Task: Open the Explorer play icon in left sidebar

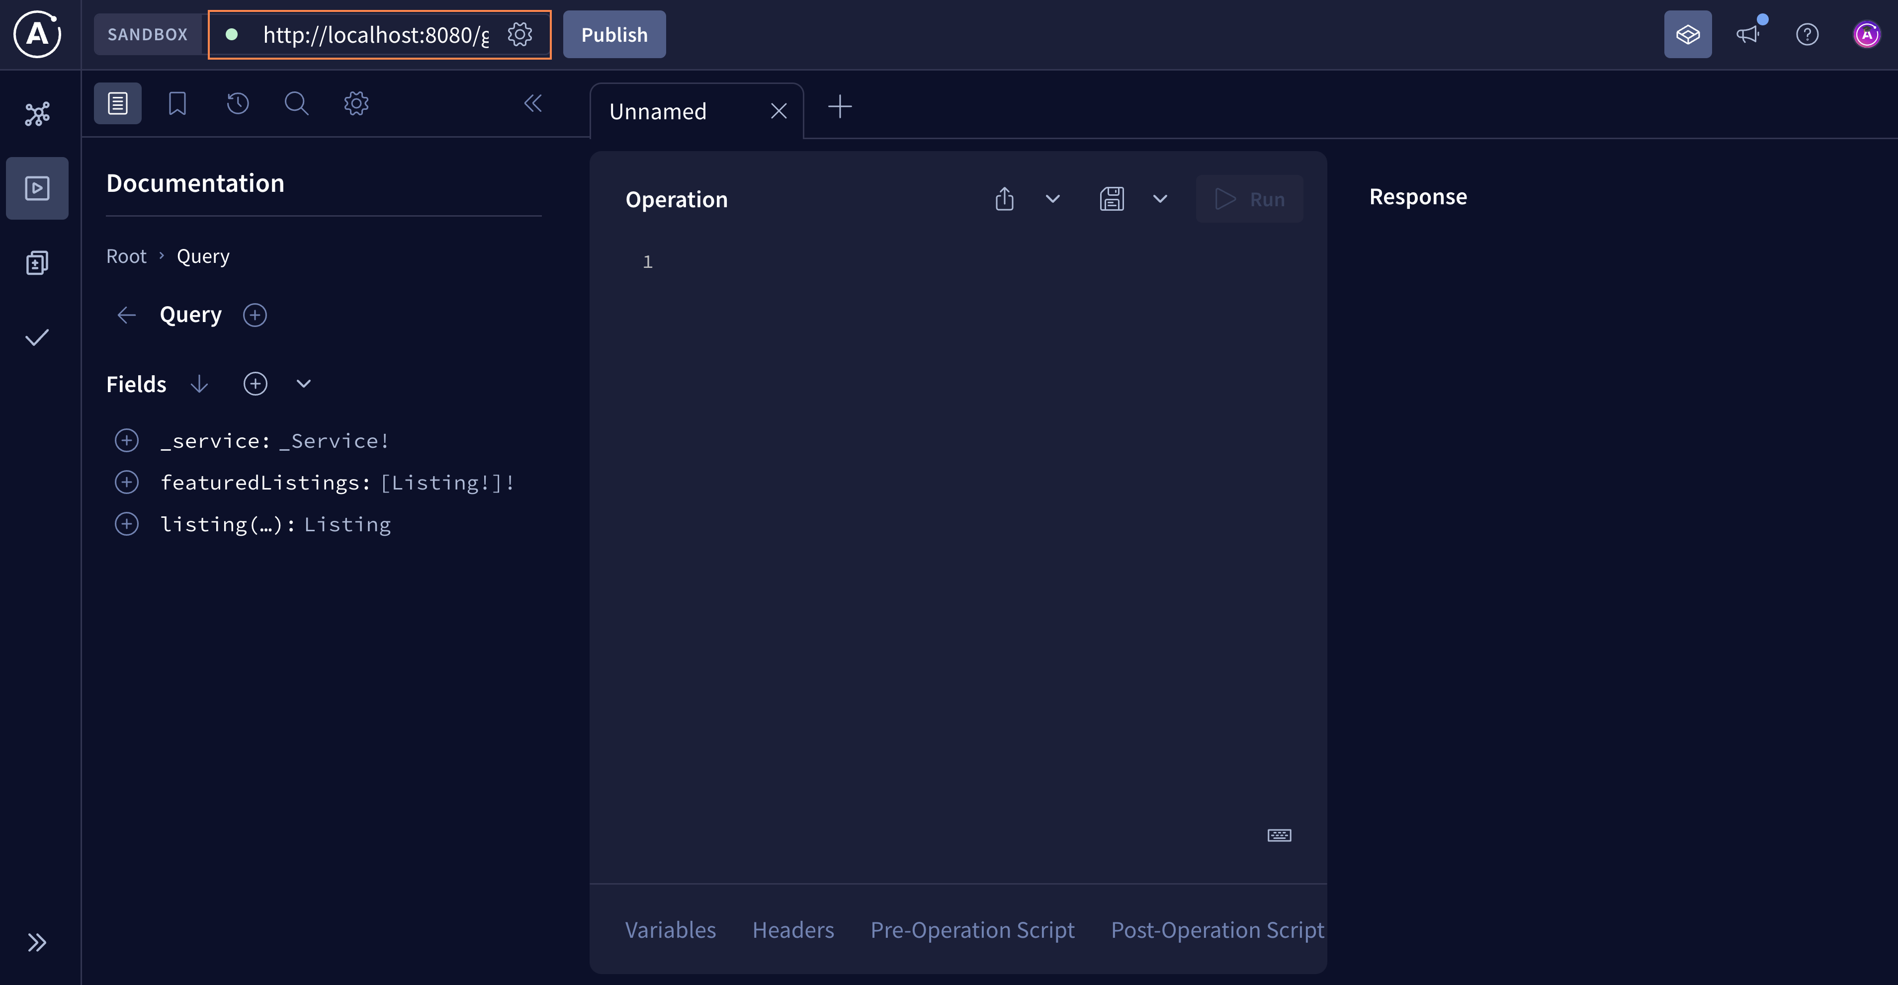Action: tap(37, 188)
